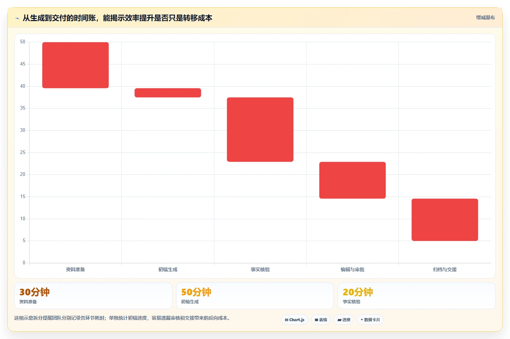Click the lightning icon beside the title
The height and width of the screenshot is (339, 510).
[x=17, y=18]
